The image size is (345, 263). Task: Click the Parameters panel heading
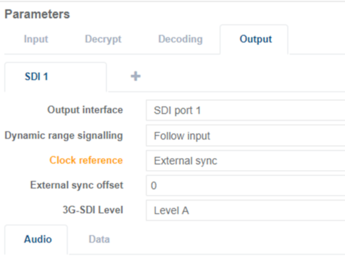click(37, 15)
